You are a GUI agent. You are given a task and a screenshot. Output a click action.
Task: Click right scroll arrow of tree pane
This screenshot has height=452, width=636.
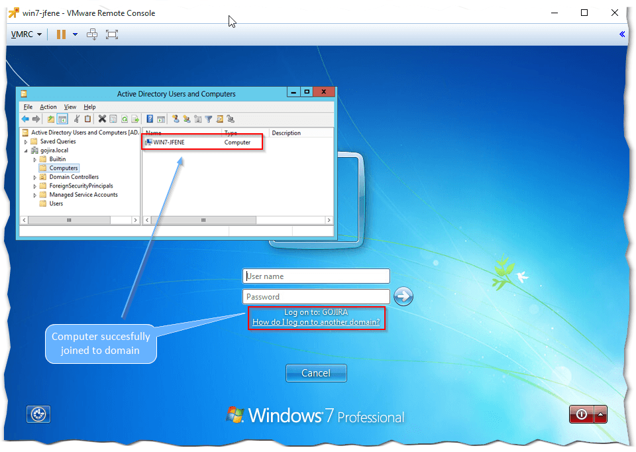[135, 220]
